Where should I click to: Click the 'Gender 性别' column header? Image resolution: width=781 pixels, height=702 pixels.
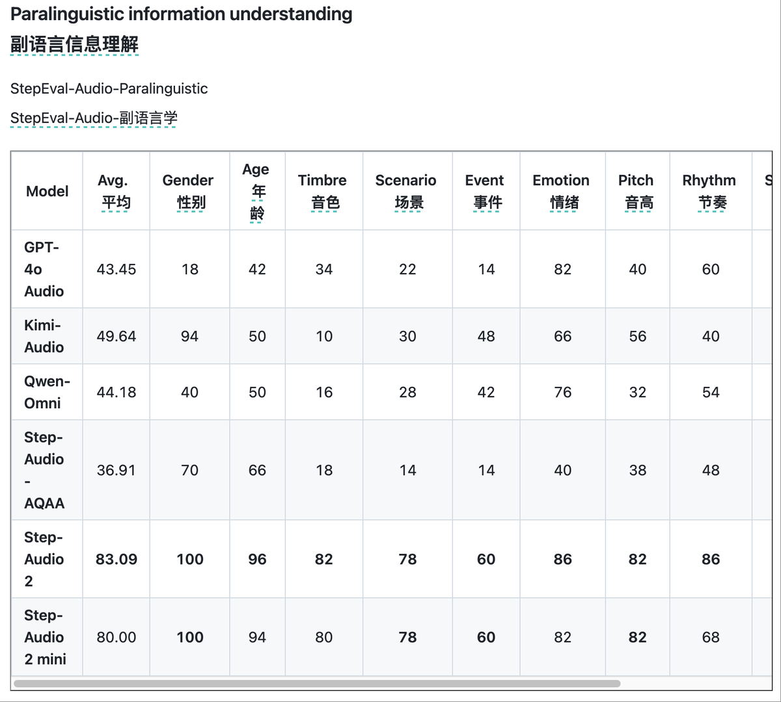[189, 191]
